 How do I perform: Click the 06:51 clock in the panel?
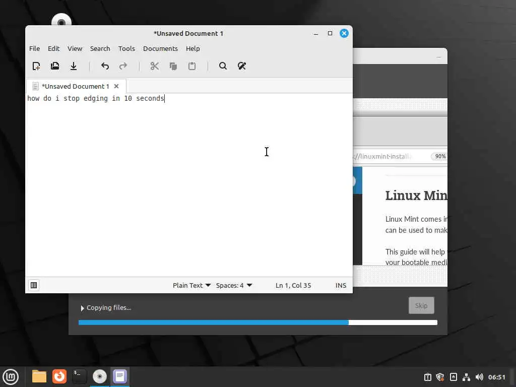(x=496, y=377)
